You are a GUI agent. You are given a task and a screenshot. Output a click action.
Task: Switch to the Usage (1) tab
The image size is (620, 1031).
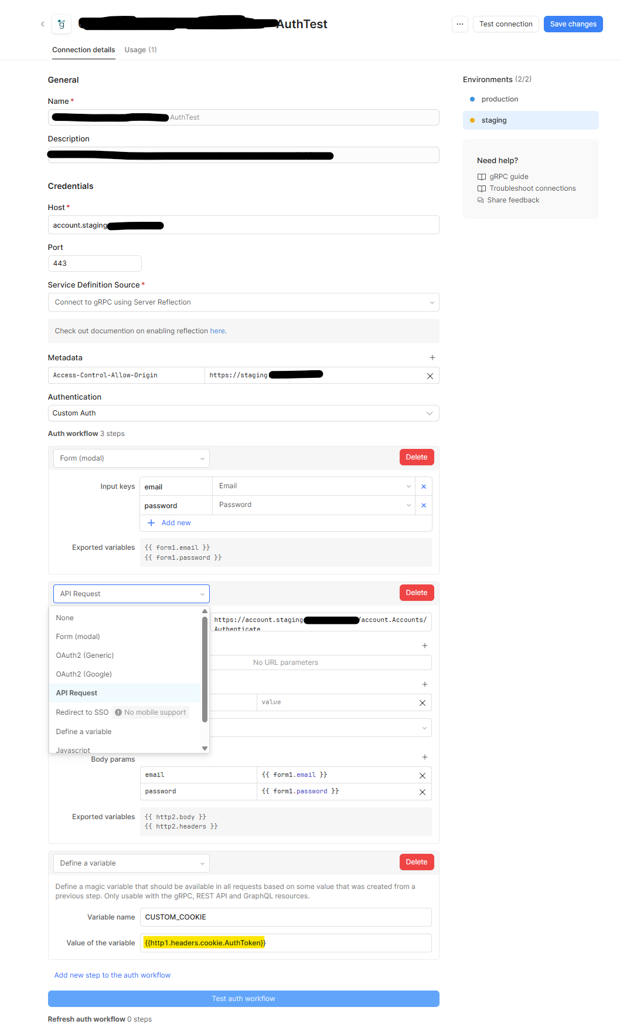coord(140,50)
